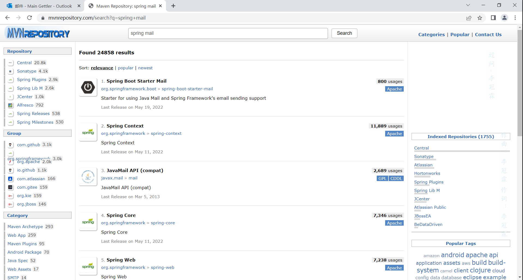Viewport: 523px width, 280px height.
Task: Open the Spring Context spring logo thumbnail
Action: [x=88, y=132]
